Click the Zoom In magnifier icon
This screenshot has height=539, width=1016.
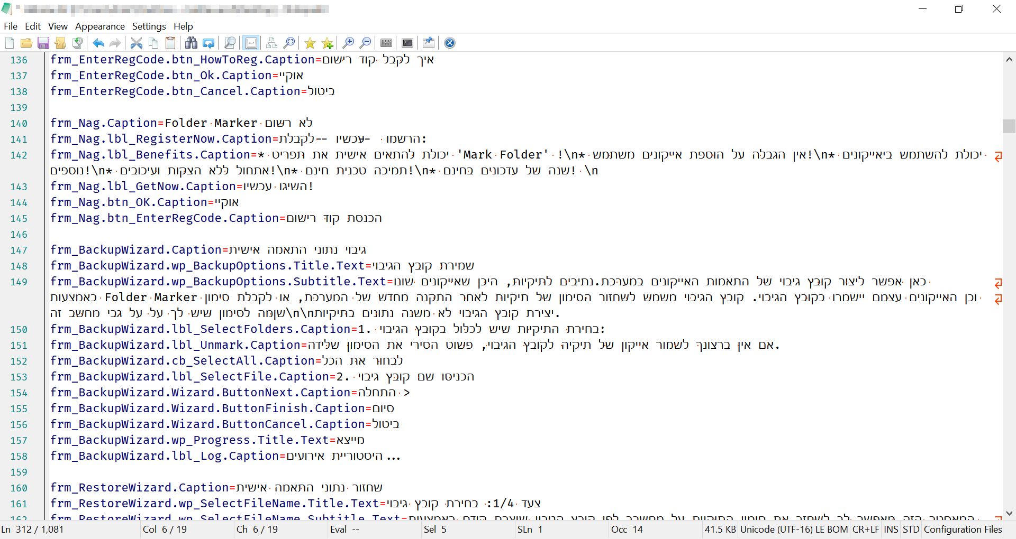point(348,43)
